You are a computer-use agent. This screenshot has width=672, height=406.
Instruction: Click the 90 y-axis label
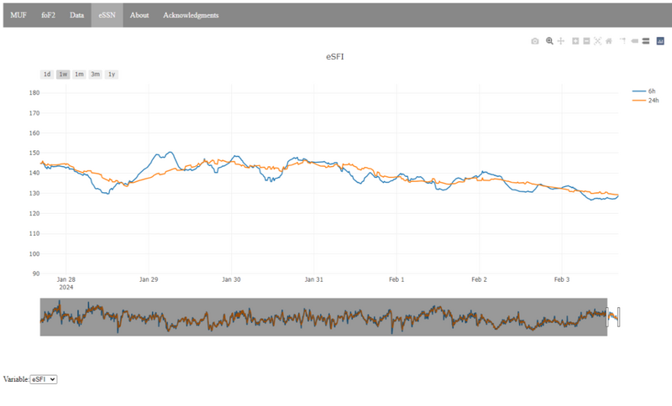coord(36,273)
